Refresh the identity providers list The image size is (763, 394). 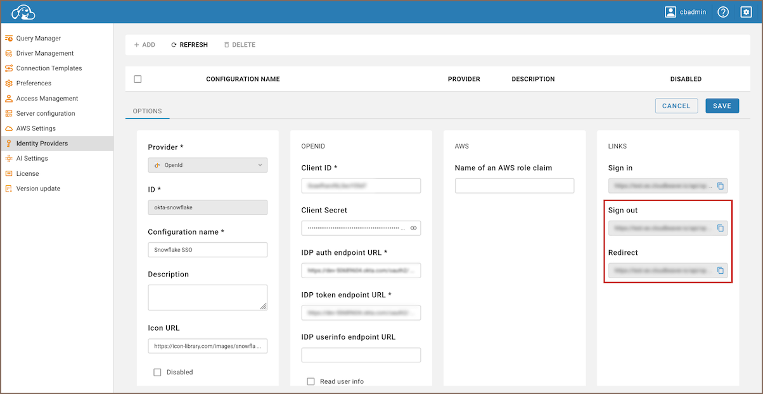[189, 45]
